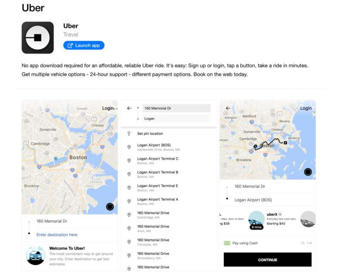The image size is (340, 279).
Task: Click the Logan destination search field
Action: pos(176,118)
